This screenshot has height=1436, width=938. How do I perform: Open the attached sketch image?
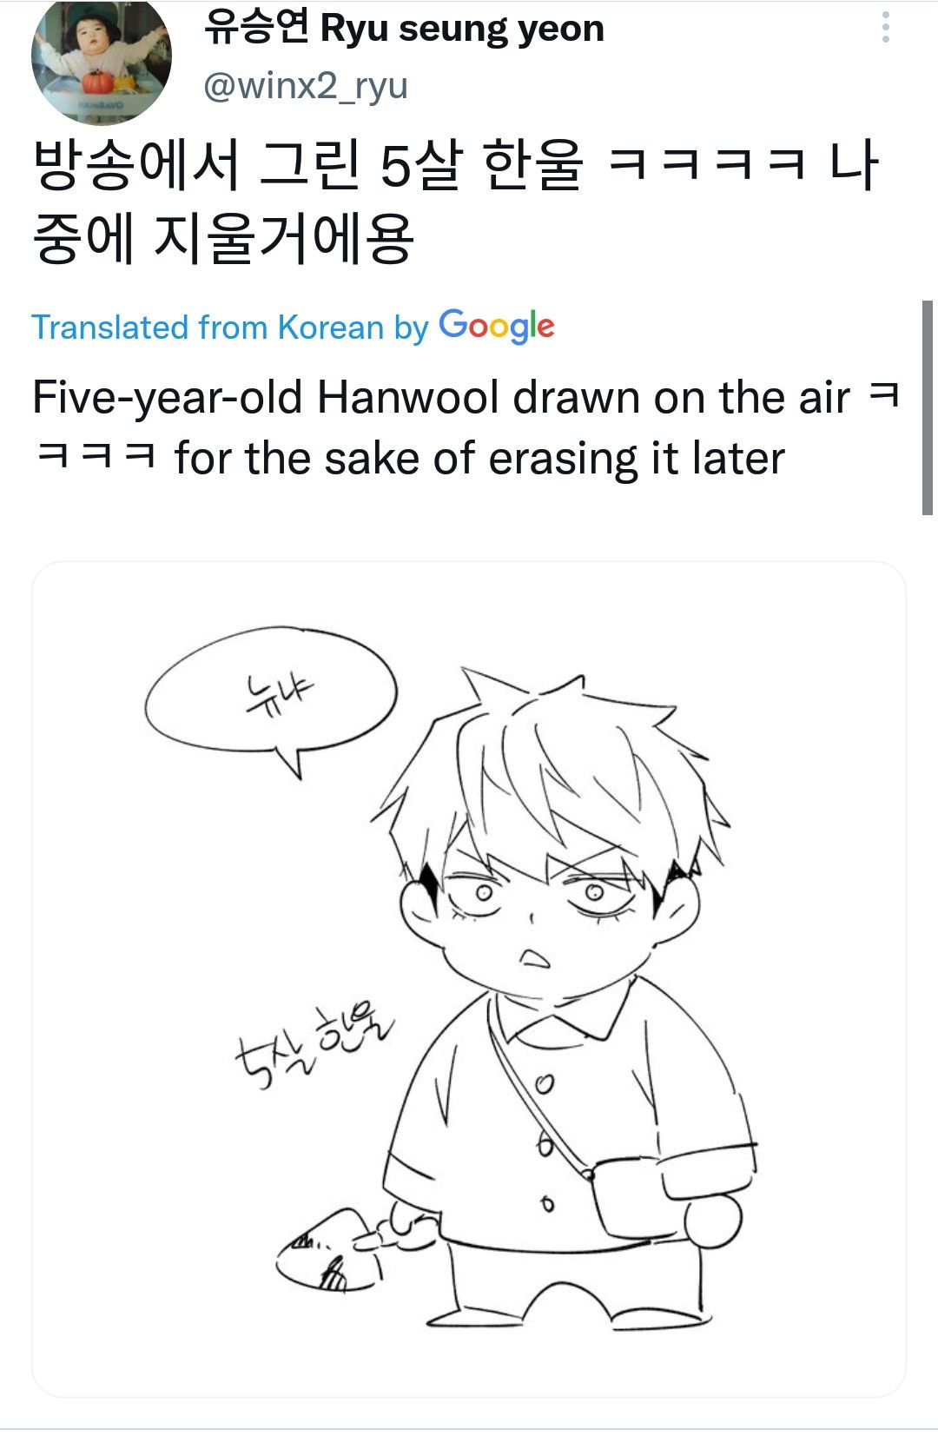click(469, 979)
